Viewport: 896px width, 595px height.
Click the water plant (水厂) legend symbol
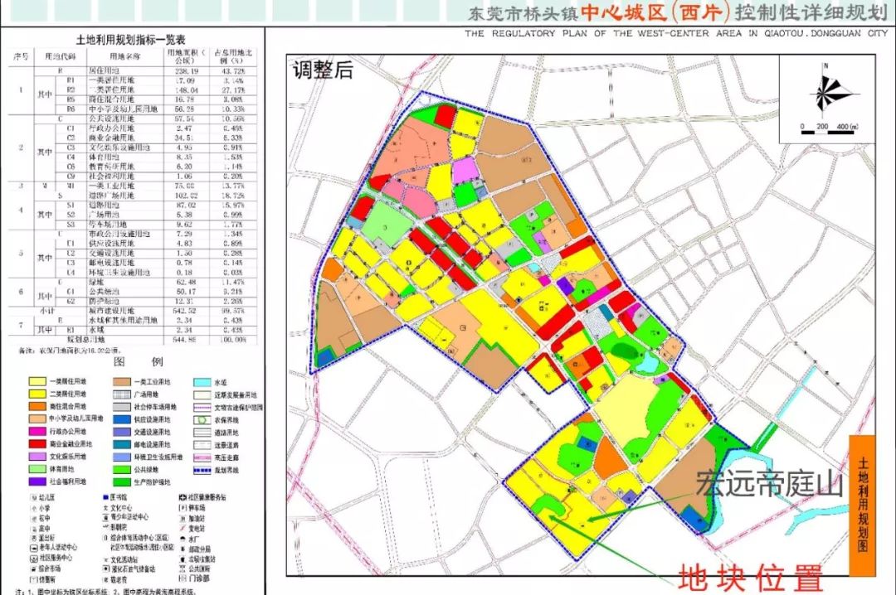(x=182, y=539)
